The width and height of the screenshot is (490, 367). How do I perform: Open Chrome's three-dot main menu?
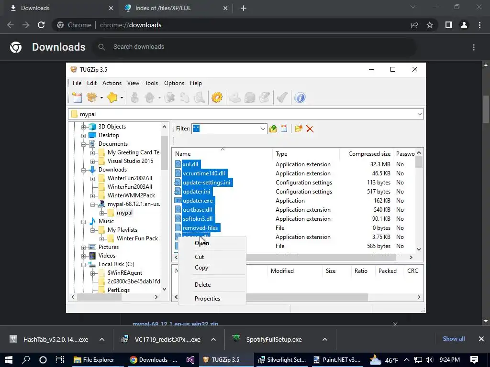pyautogui.click(x=479, y=25)
